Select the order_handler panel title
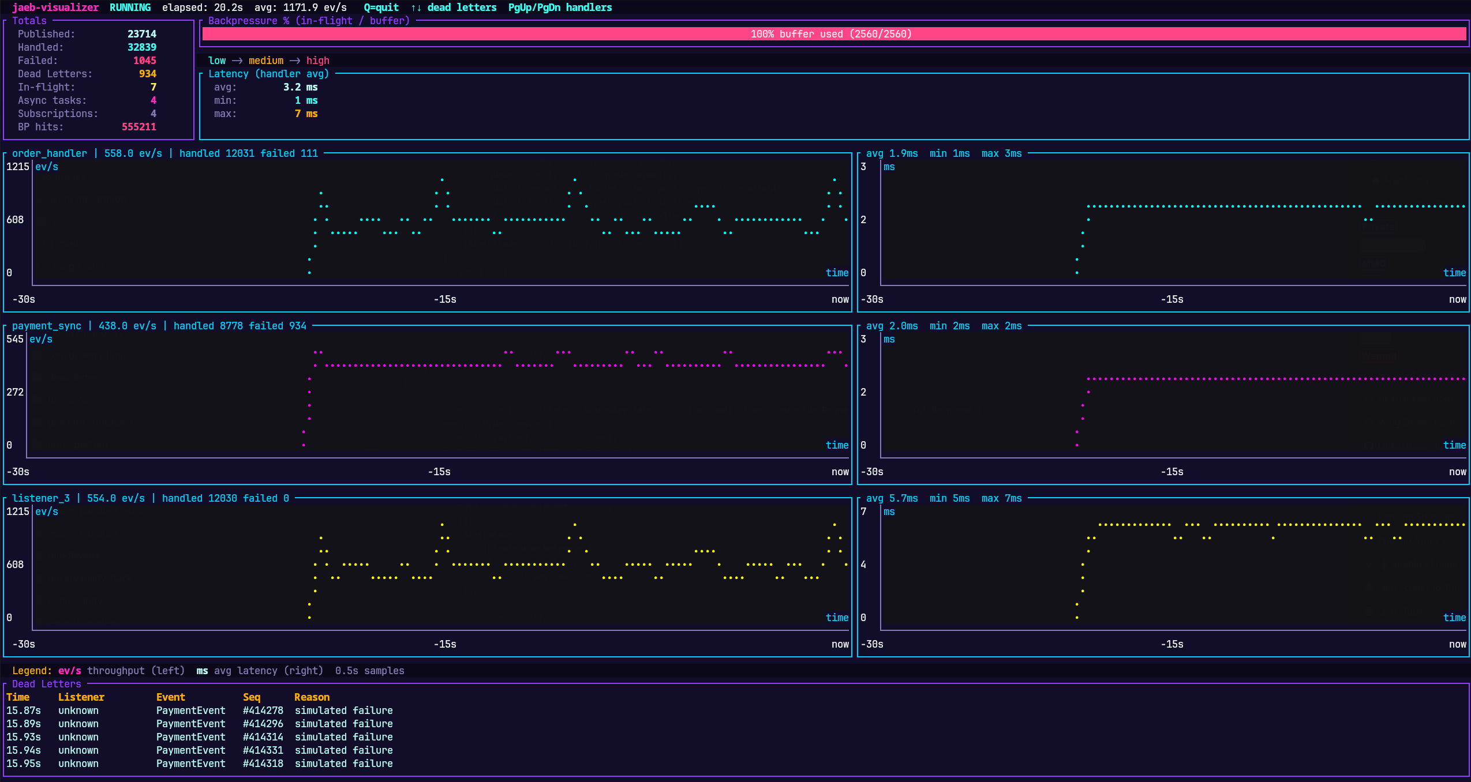 point(50,153)
